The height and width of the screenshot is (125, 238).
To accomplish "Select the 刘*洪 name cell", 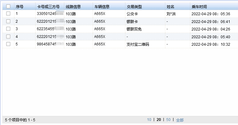I will point(171,14).
